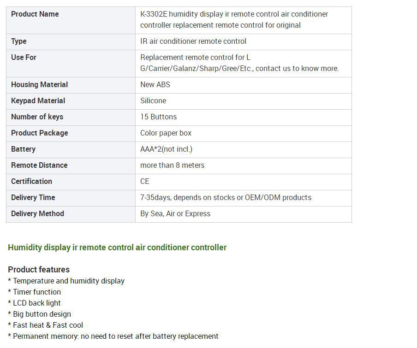Click the 'Product Name' table label

point(35,14)
